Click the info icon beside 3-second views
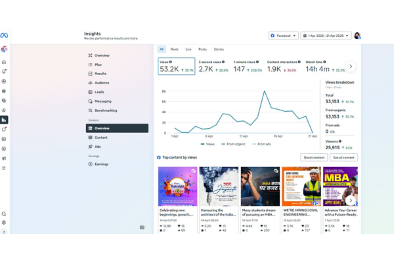The width and height of the screenshot is (394, 263). pos(223,62)
